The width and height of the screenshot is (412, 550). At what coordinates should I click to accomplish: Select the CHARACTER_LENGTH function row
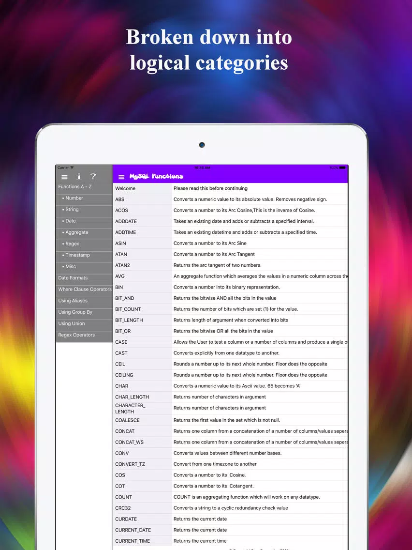[x=230, y=408]
